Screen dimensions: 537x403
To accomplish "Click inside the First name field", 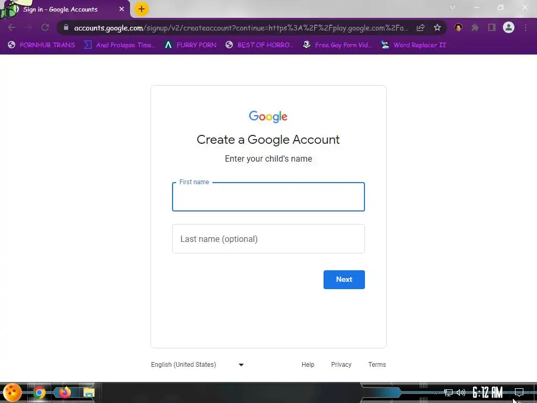I will pyautogui.click(x=268, y=197).
